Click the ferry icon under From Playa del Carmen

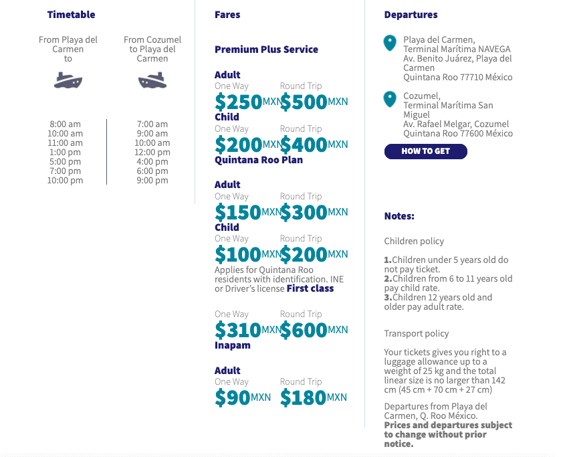click(x=68, y=81)
